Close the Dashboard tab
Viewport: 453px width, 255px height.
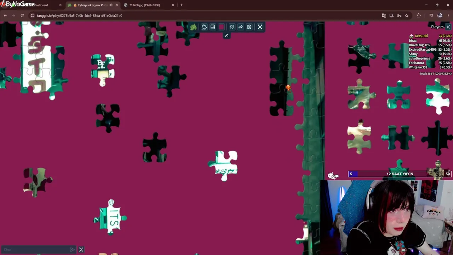(x=61, y=5)
